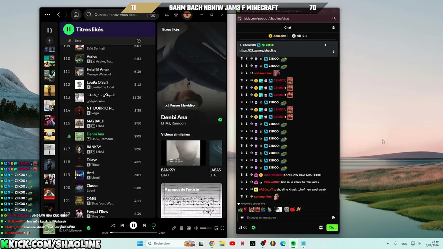The height and width of the screenshot is (249, 443).
Task: Expand the pinned message with the down arrow
Action: point(334,52)
